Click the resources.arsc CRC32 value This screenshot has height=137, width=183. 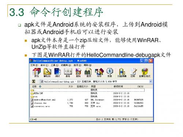point(139,106)
